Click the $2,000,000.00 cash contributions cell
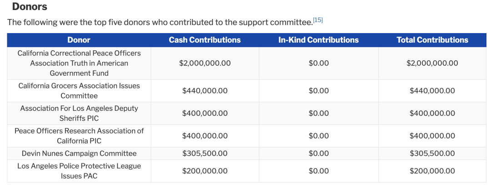The image size is (491, 187). [205, 63]
